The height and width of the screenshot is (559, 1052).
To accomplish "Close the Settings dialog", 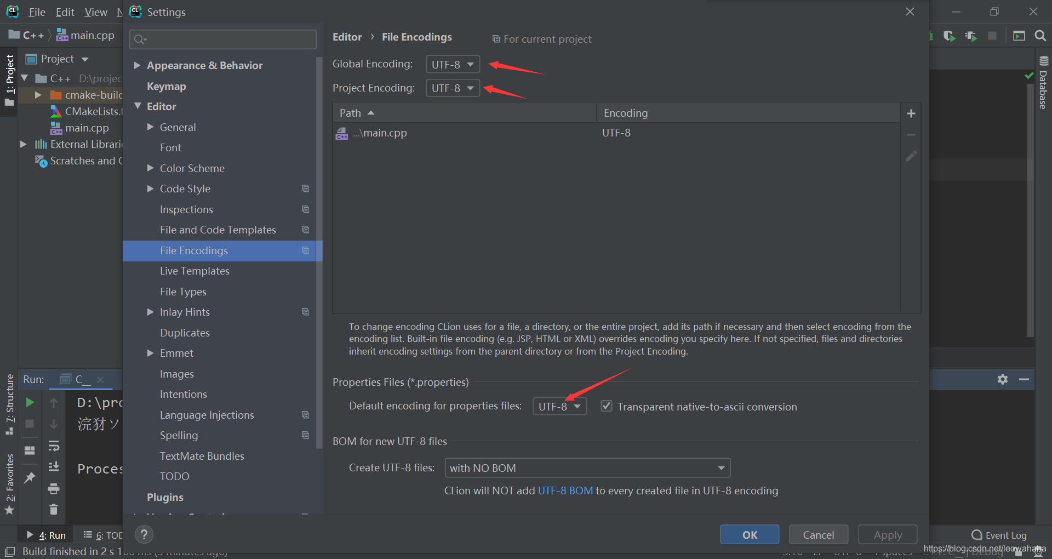I will coord(910,12).
